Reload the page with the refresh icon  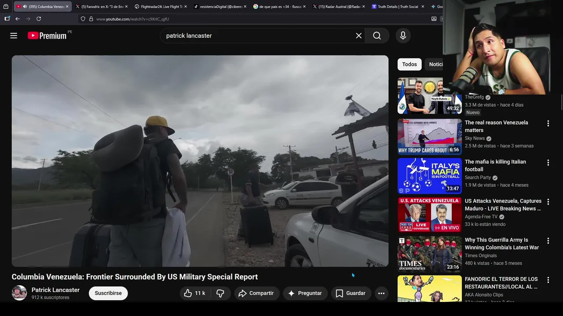[x=39, y=19]
